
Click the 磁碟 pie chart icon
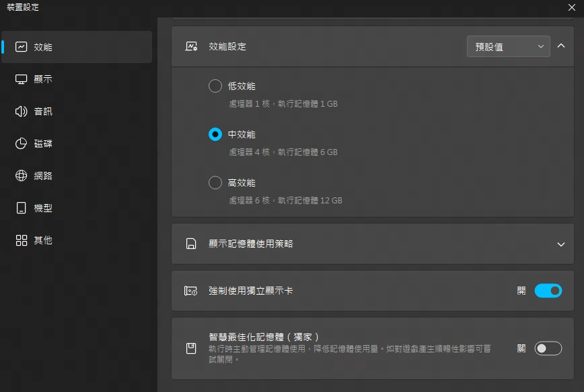pos(22,144)
